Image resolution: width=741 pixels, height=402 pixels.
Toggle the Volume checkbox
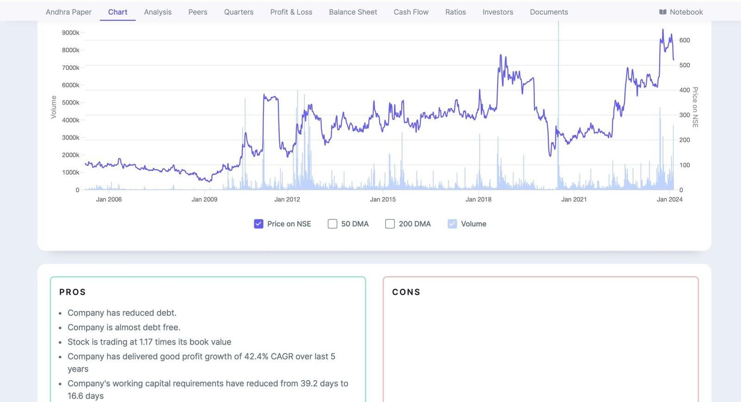point(452,224)
